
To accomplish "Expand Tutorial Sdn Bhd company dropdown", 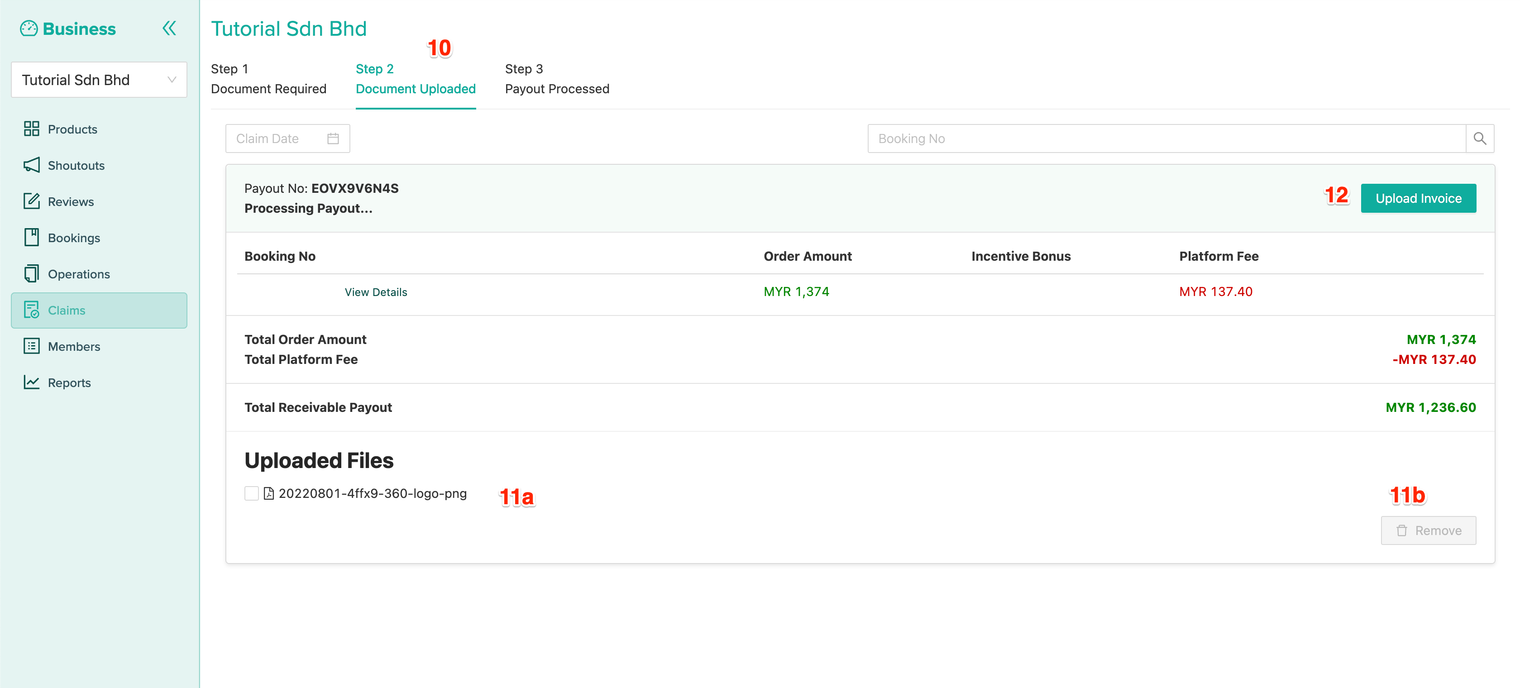I will click(99, 80).
